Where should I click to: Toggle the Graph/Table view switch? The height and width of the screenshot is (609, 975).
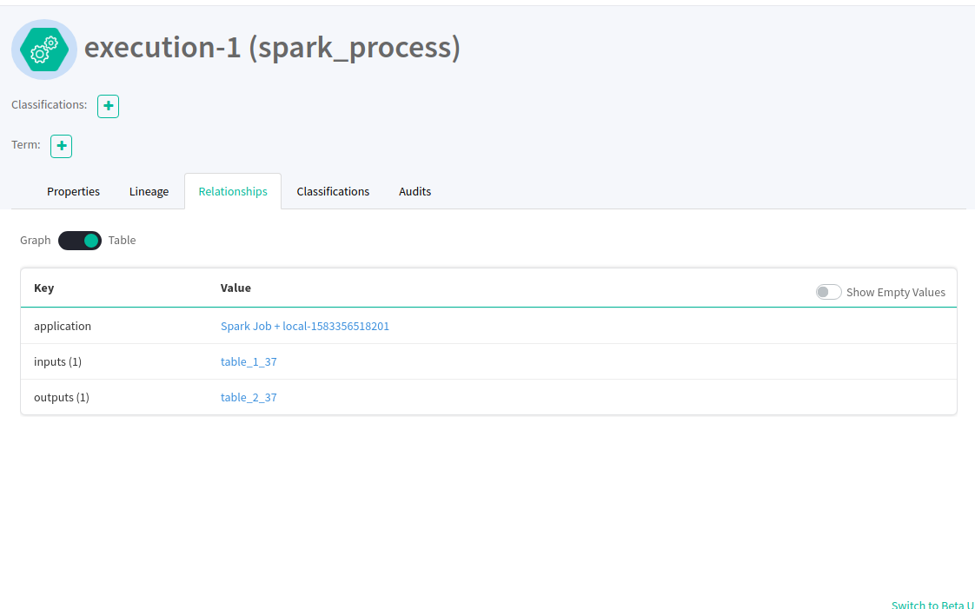(80, 241)
